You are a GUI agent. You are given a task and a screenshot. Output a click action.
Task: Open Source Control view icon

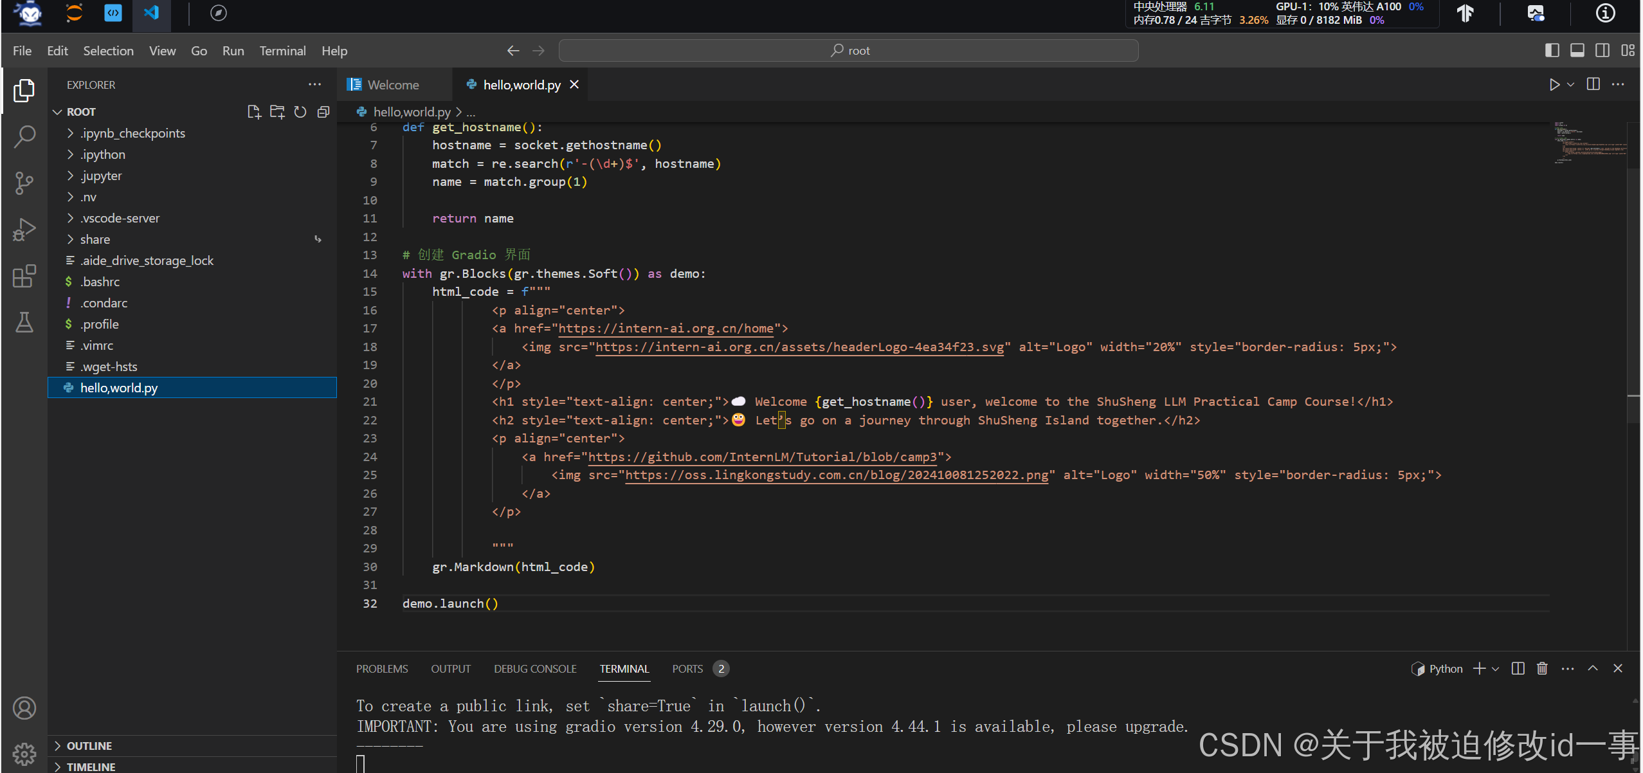(x=24, y=183)
